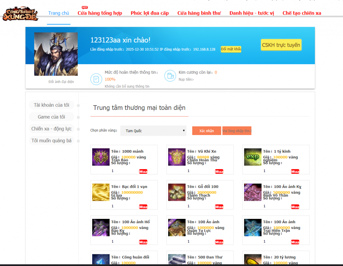Click the wood icon for Gỗ đổi 100 Thiên Thạch

(x=177, y=192)
